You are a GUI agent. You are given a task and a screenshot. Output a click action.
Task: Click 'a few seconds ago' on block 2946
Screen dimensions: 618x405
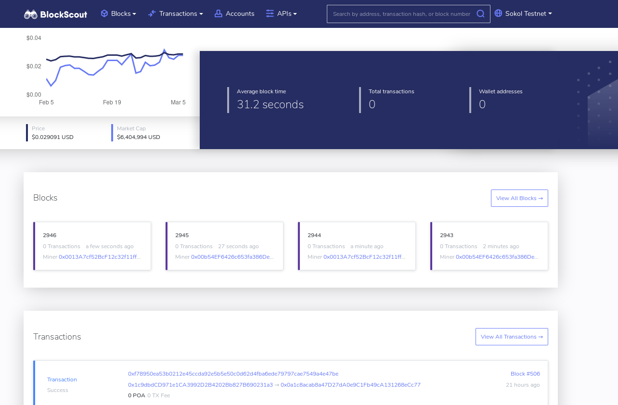tap(110, 246)
